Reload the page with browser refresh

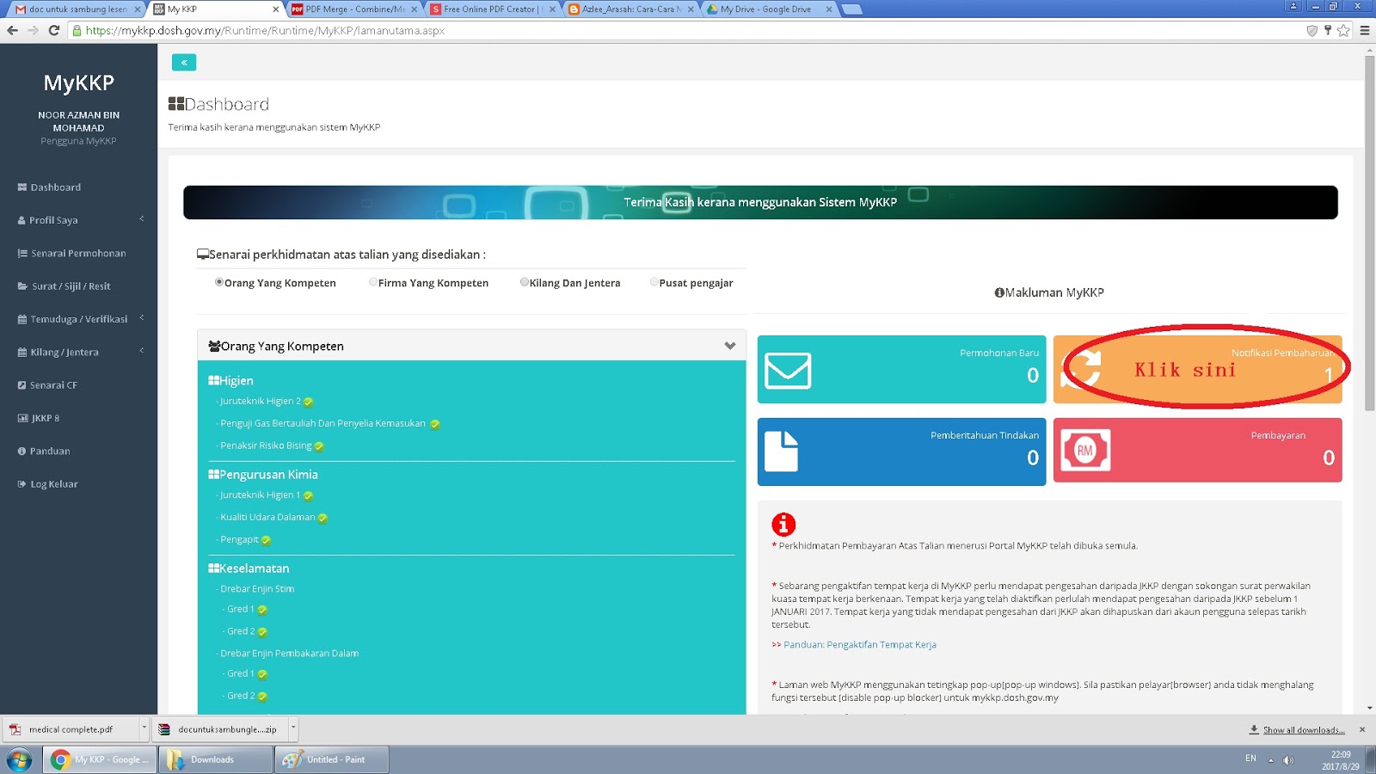tap(53, 30)
